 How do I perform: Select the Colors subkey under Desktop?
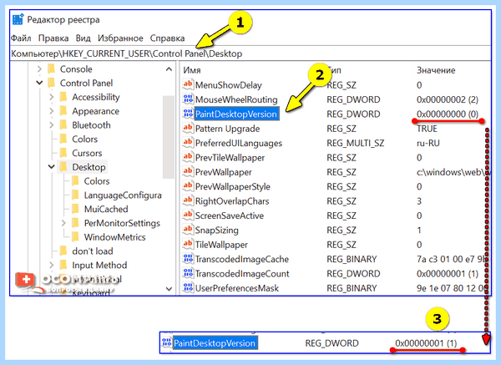[97, 181]
